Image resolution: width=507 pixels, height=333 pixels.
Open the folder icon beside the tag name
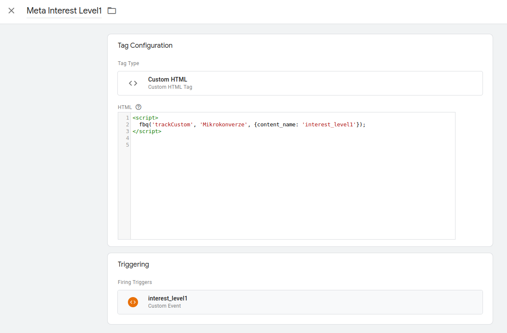click(111, 11)
